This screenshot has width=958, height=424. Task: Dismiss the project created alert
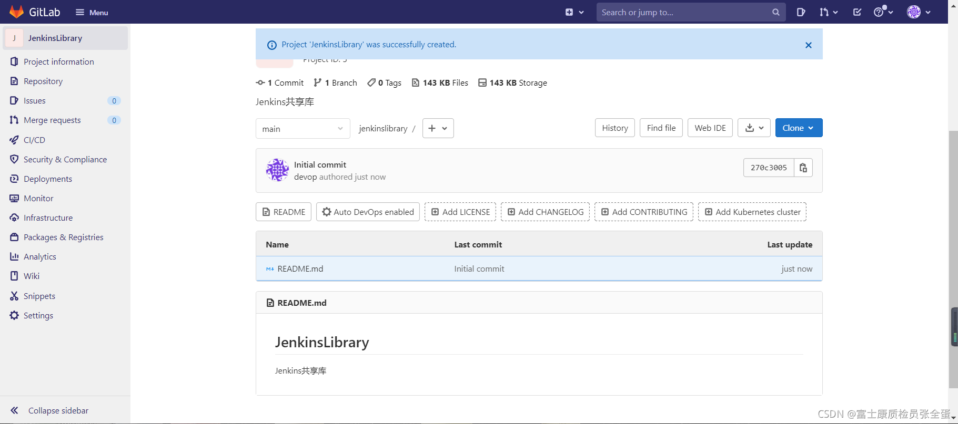click(808, 45)
